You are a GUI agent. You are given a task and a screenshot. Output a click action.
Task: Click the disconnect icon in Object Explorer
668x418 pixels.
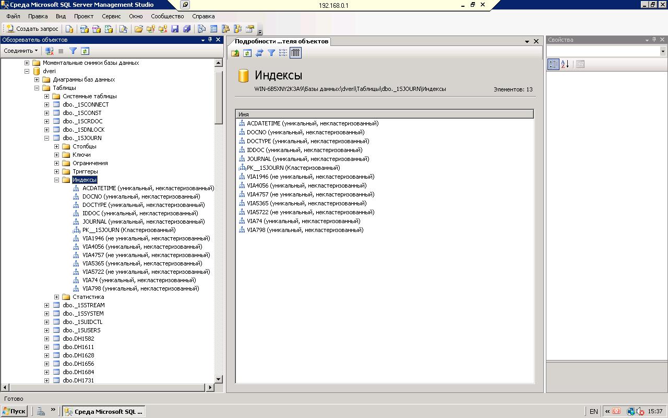(x=49, y=51)
